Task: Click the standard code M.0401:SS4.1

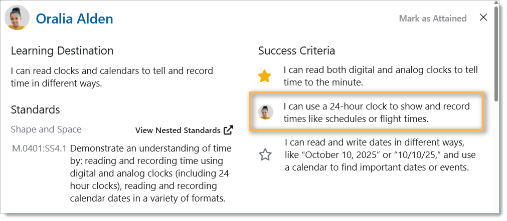Action: coord(39,148)
